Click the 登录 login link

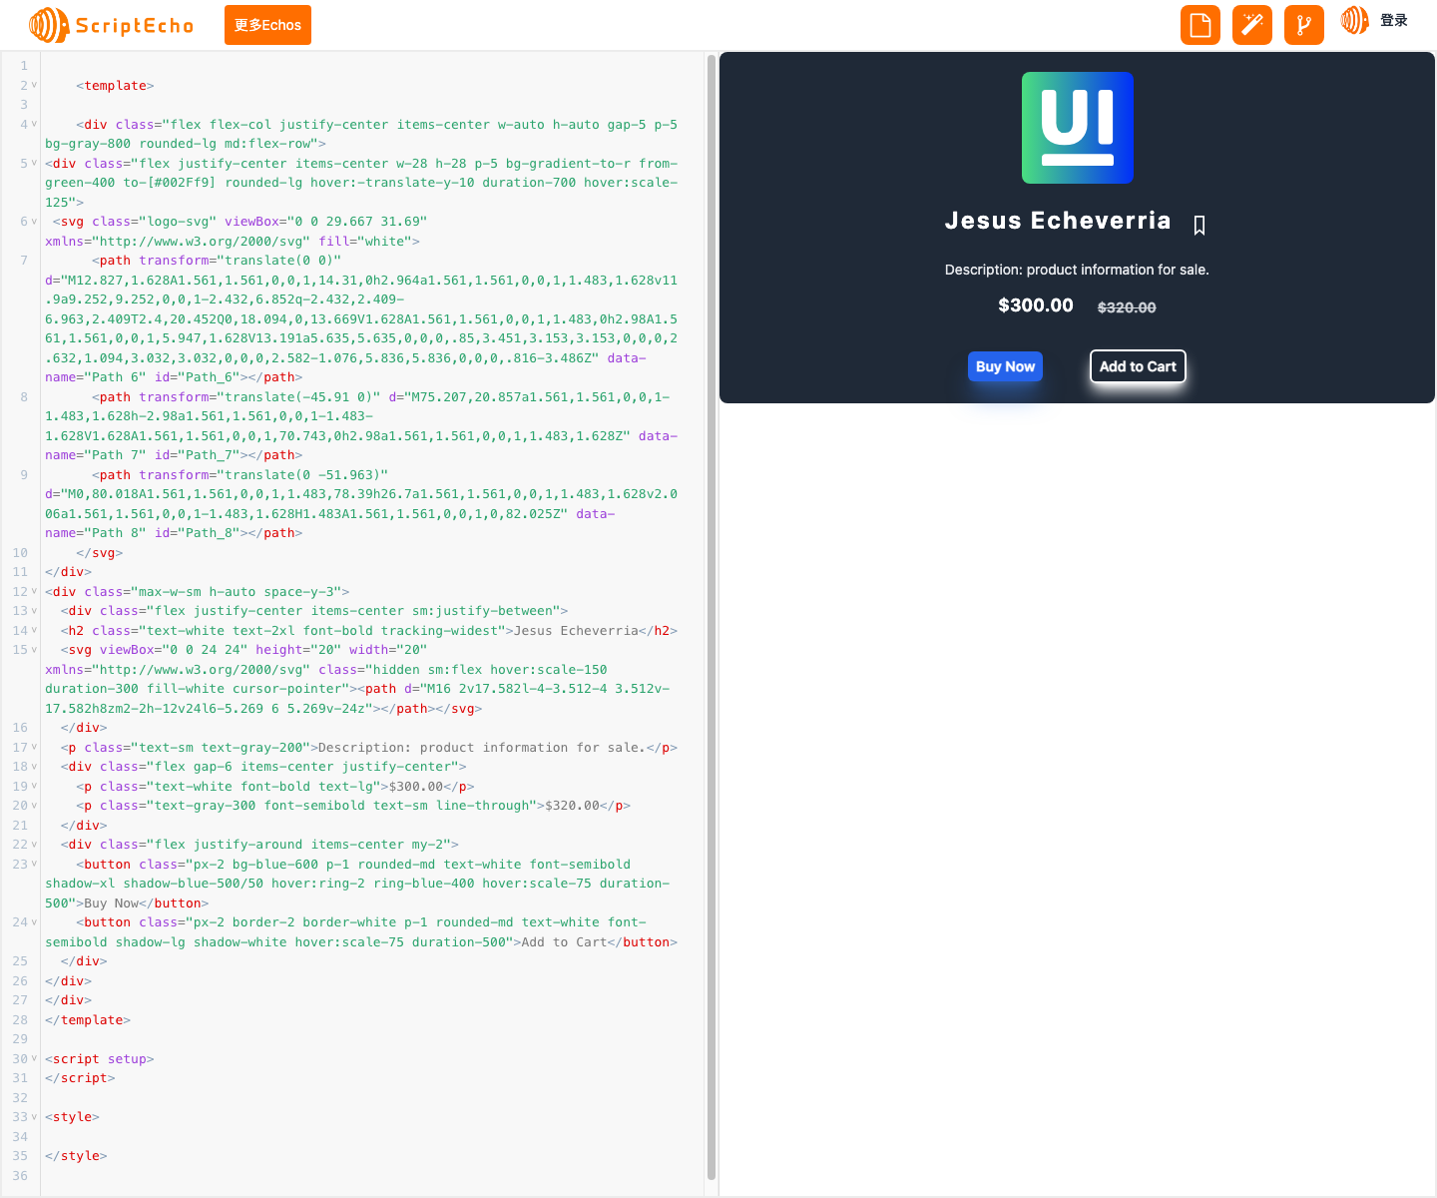(1394, 20)
